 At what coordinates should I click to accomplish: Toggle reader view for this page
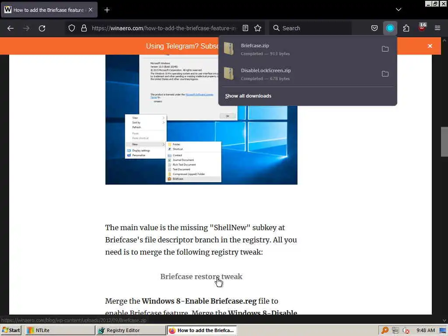[x=245, y=28]
